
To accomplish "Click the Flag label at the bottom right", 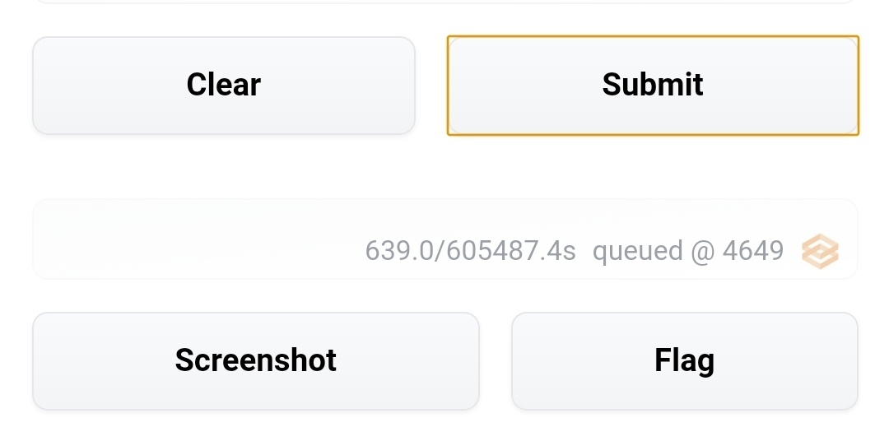I will (684, 361).
